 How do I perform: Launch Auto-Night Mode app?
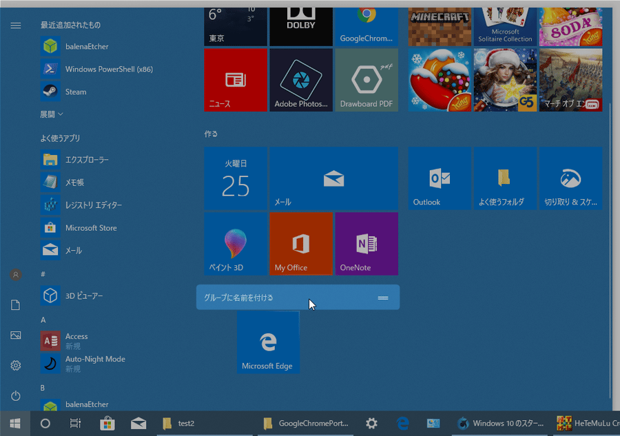pyautogui.click(x=83, y=363)
